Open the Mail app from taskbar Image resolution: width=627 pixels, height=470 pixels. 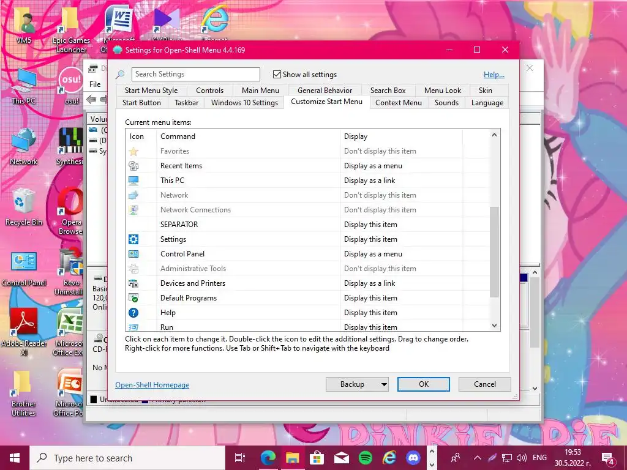[x=341, y=458]
